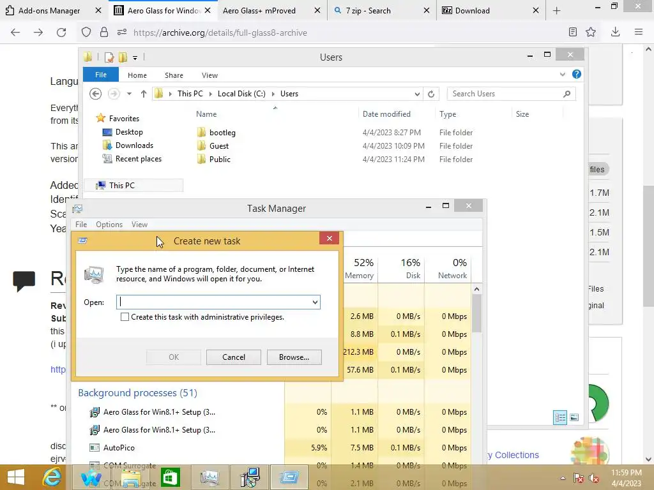Select This PC in the address breadcrumb
Screen dimensions: 654x490
click(190, 94)
